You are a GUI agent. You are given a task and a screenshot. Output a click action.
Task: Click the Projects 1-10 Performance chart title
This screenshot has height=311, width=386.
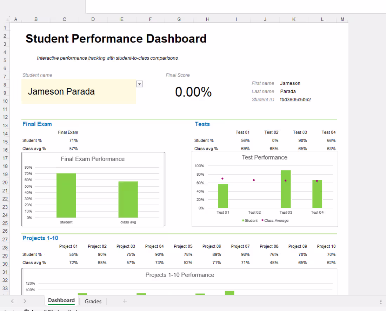pos(180,275)
